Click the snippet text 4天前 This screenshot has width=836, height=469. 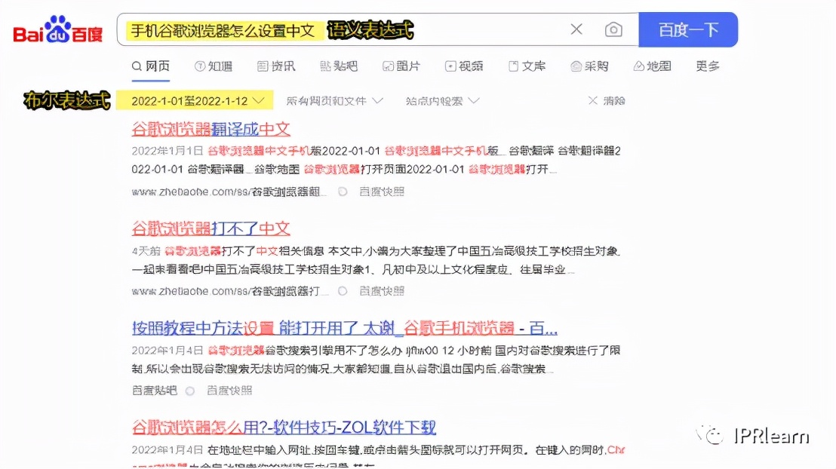pos(146,250)
